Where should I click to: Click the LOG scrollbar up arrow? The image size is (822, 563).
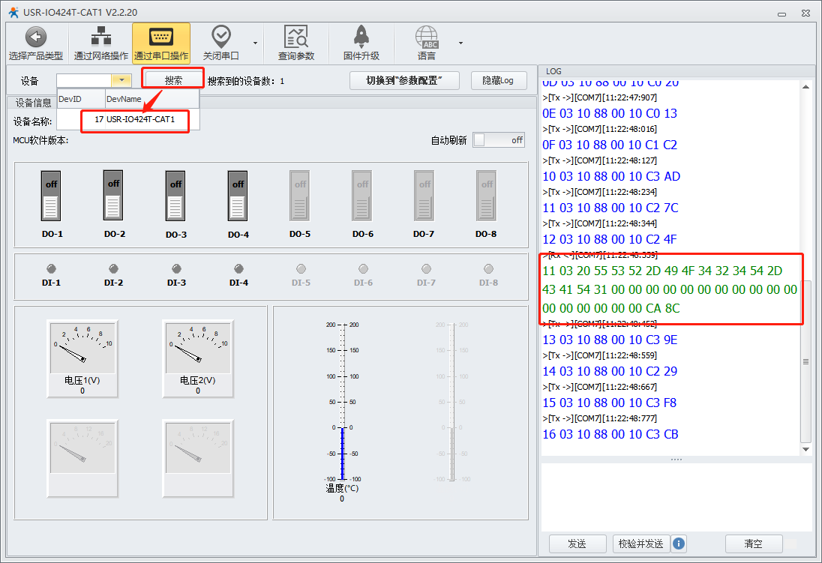805,86
